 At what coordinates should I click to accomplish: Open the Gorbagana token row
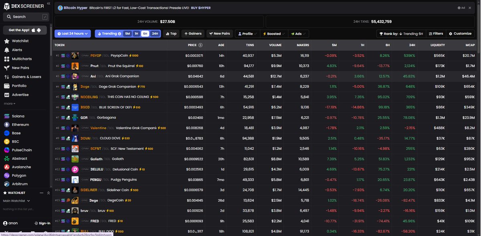pyautogui.click(x=264, y=117)
